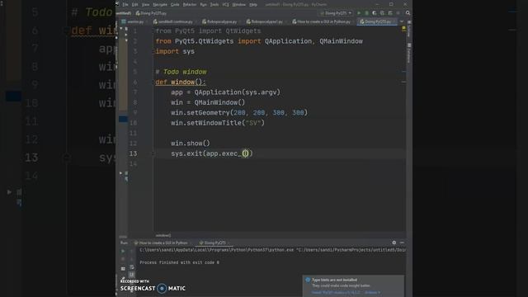Click the fold end marker at line 13

pyautogui.click(x=153, y=153)
